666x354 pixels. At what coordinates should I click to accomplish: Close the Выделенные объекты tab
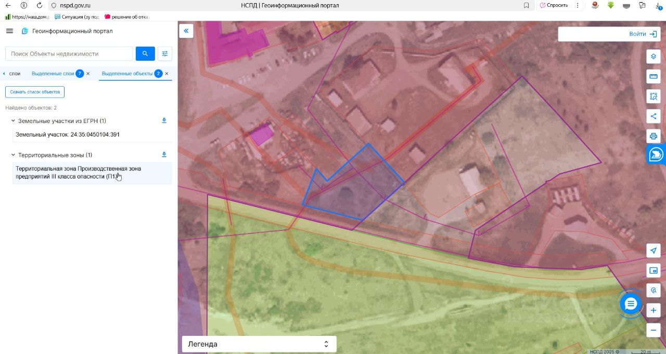tap(166, 74)
